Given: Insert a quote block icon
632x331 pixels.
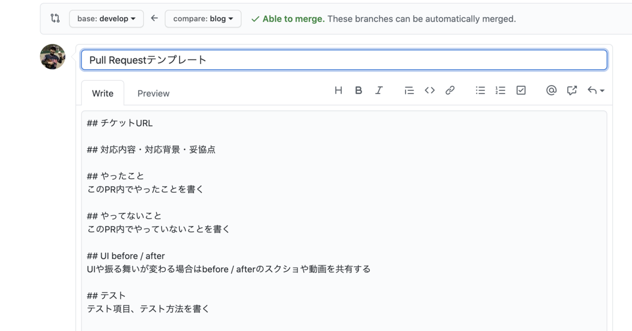Looking at the screenshot, I should point(409,90).
